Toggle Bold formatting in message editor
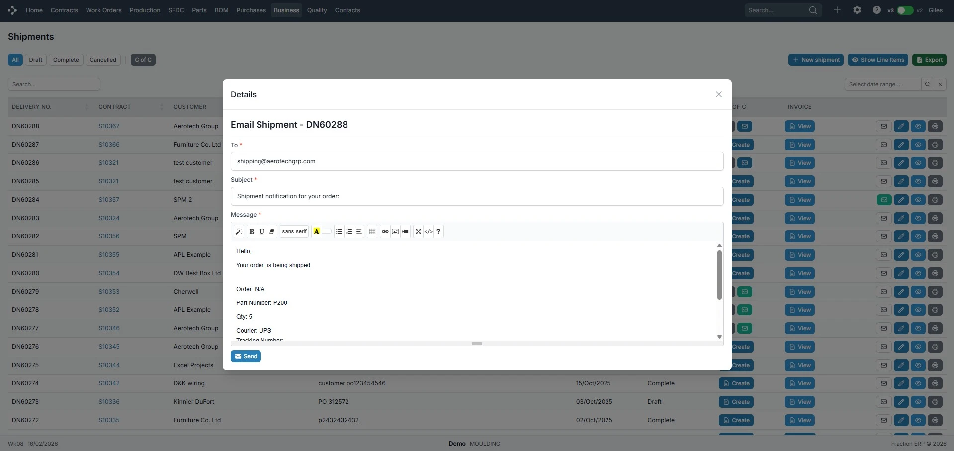Image resolution: width=954 pixels, height=451 pixels. (252, 232)
